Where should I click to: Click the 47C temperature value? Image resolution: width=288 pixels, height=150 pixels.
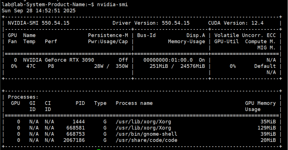(x=31, y=66)
